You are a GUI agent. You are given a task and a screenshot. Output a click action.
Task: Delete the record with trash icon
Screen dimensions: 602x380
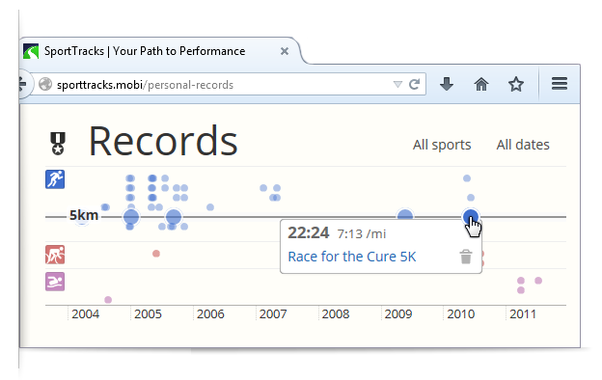coord(466,257)
